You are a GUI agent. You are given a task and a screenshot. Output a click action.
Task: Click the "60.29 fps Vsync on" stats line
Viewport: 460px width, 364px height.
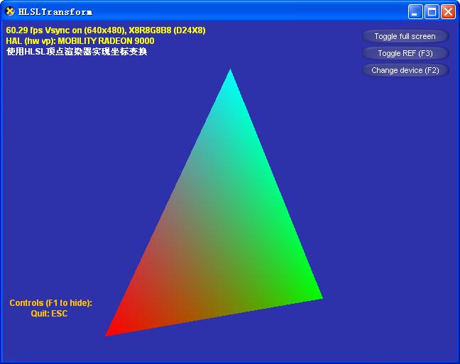pos(106,30)
